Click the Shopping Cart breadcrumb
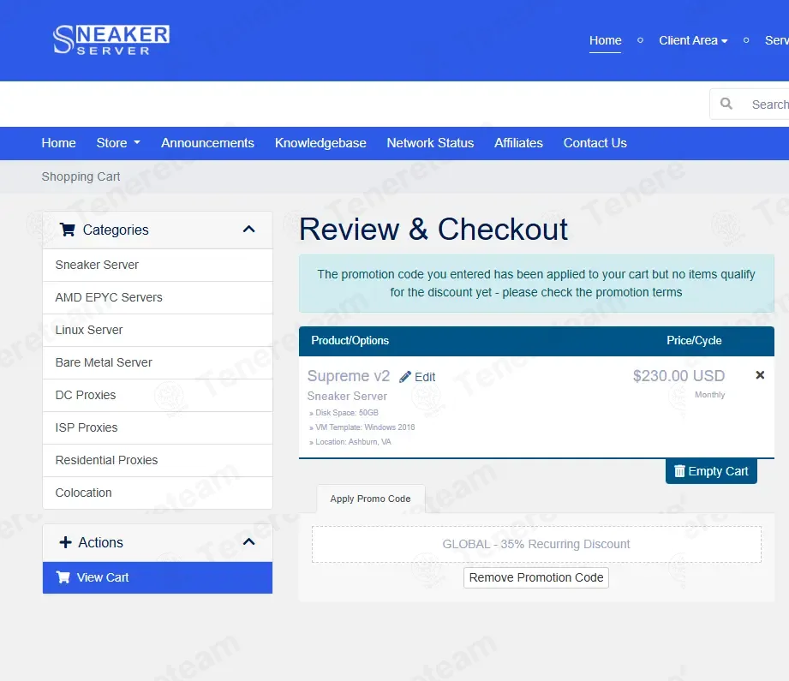 [x=81, y=176]
